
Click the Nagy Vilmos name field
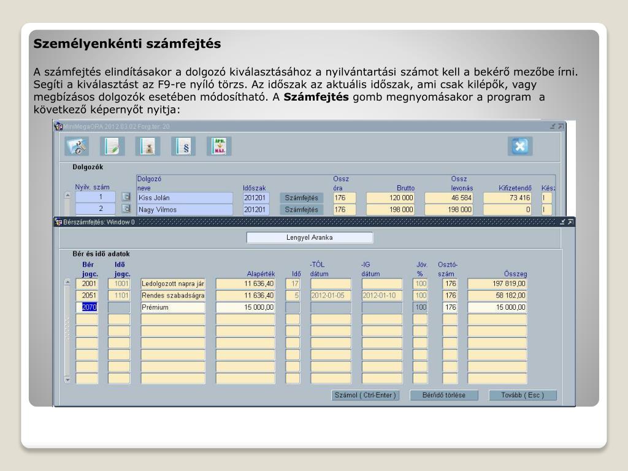click(x=185, y=210)
